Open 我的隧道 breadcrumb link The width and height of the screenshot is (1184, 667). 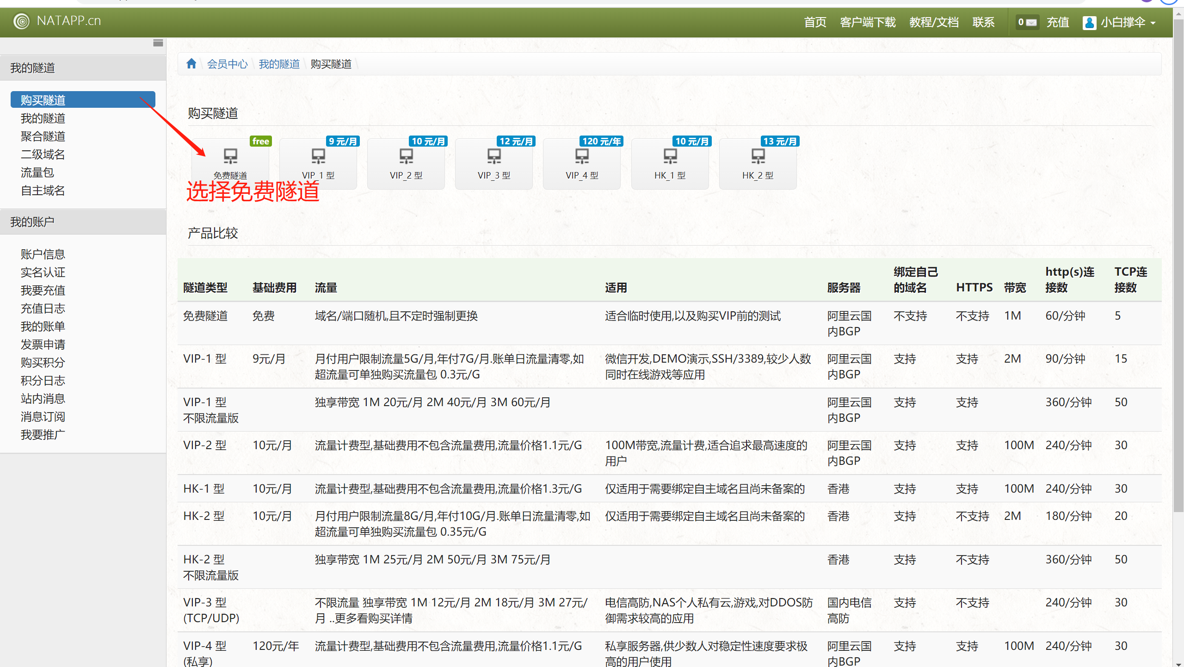(279, 64)
